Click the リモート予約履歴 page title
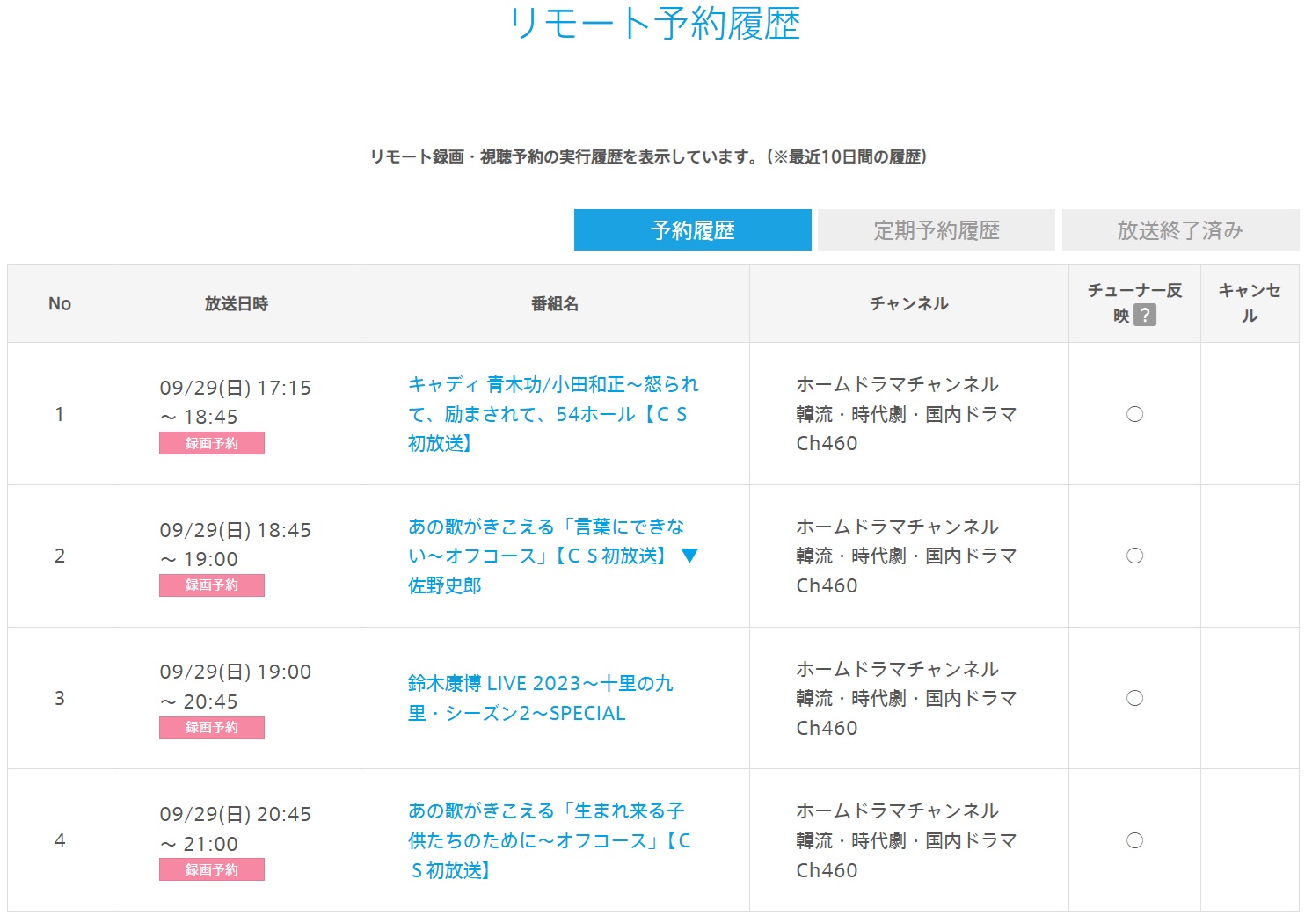The image size is (1312, 923). [655, 24]
